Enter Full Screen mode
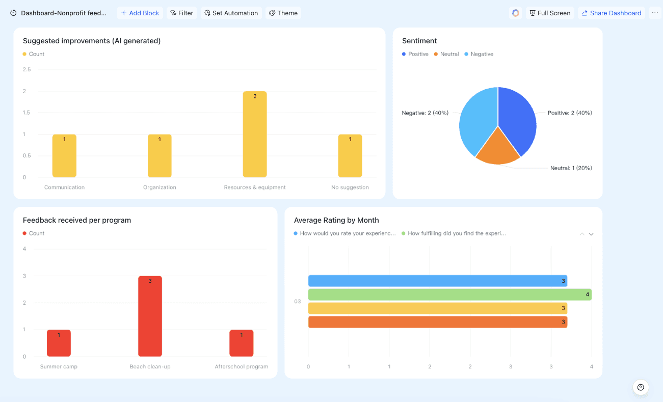The image size is (663, 402). [x=550, y=13]
